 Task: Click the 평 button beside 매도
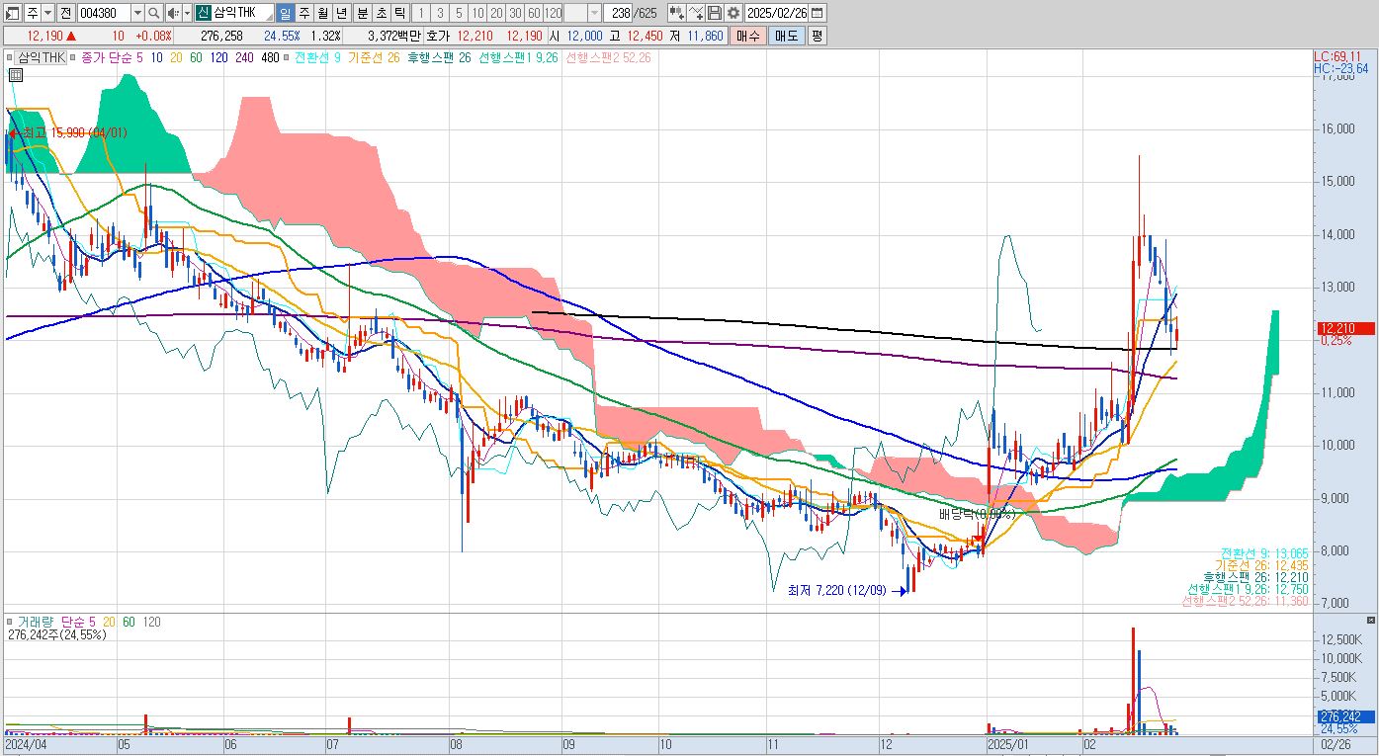click(x=817, y=36)
